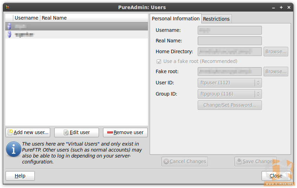Select the second user row in list
Screen dimensions: 297x188
click(x=76, y=34)
